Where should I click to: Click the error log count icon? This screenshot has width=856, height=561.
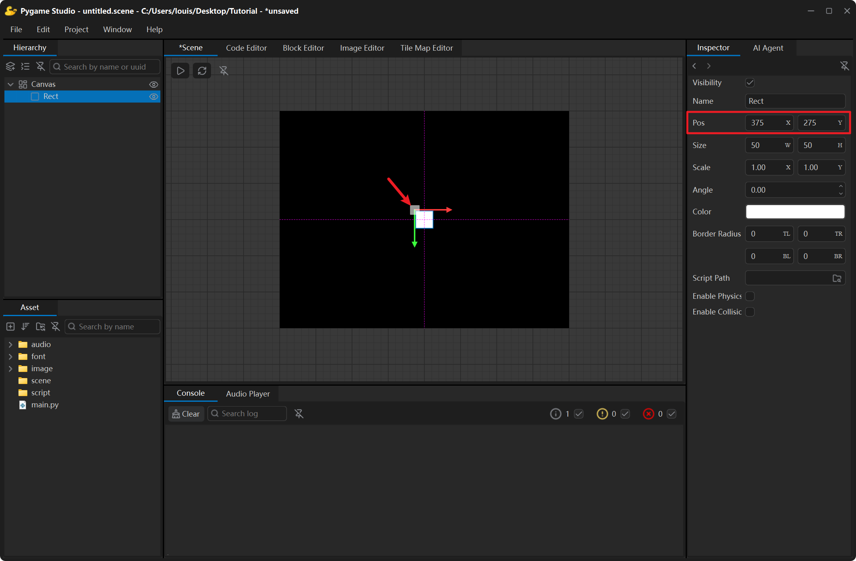pos(649,414)
